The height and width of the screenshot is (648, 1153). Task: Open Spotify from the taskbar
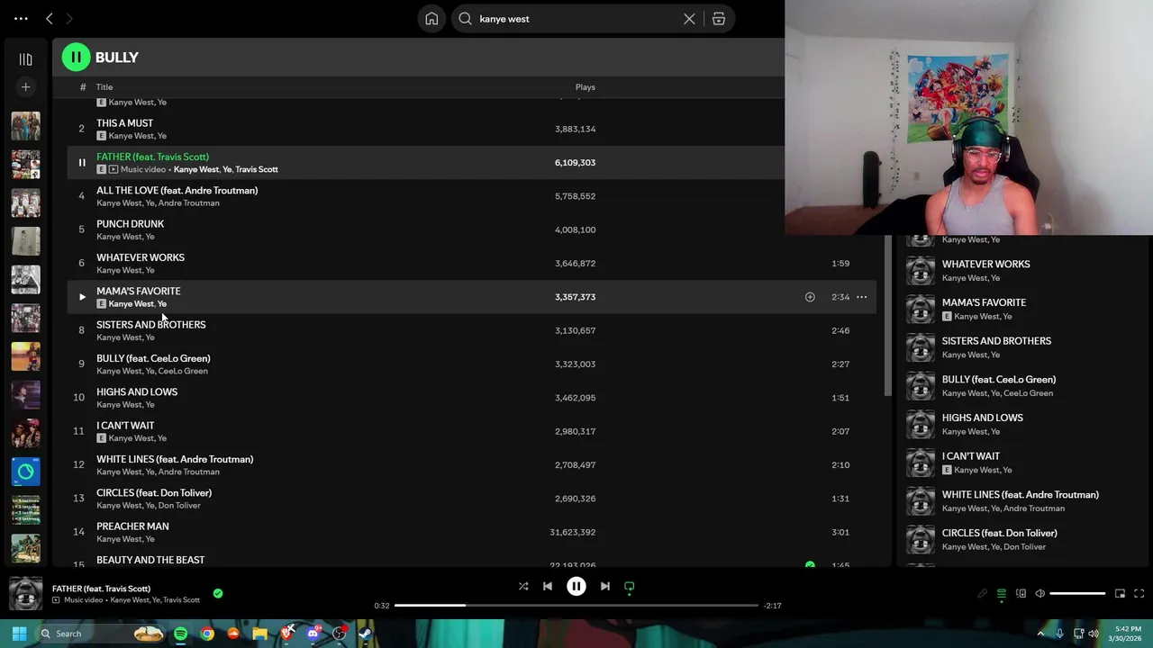[x=180, y=634]
